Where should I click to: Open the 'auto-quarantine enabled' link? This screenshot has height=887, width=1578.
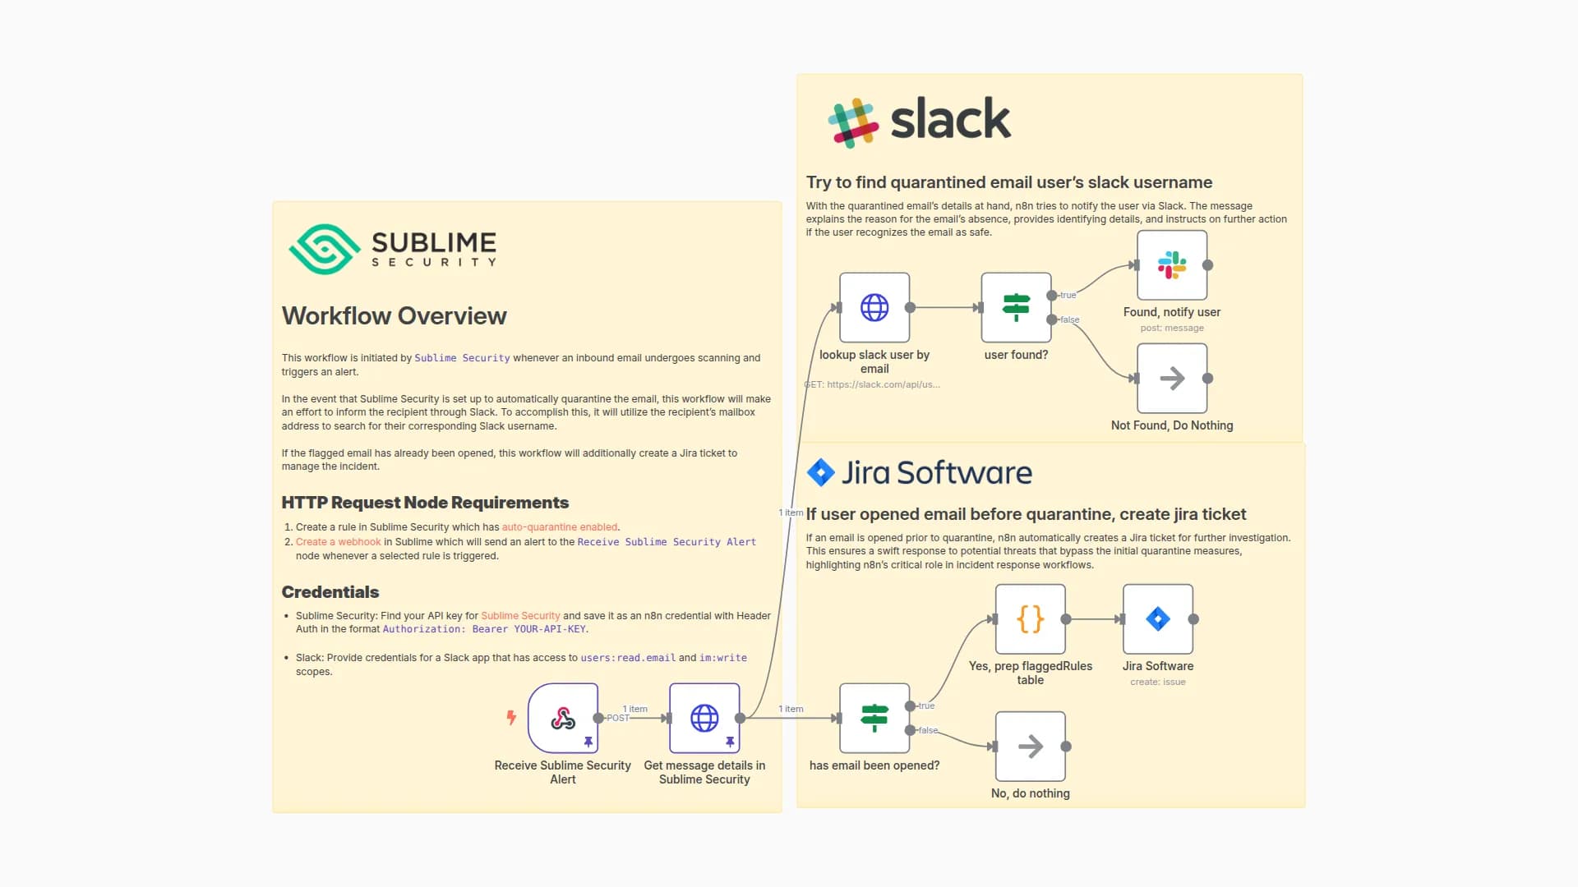point(560,527)
